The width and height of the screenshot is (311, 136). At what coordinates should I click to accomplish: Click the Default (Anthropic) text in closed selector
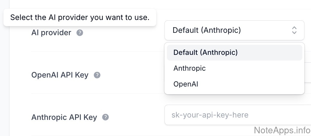tap(207, 30)
